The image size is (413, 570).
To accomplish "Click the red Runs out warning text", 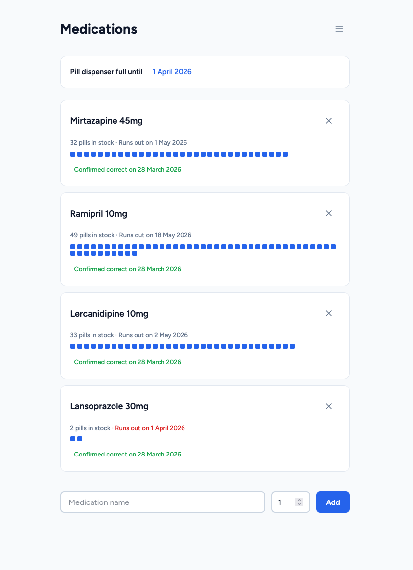I will pyautogui.click(x=150, y=428).
